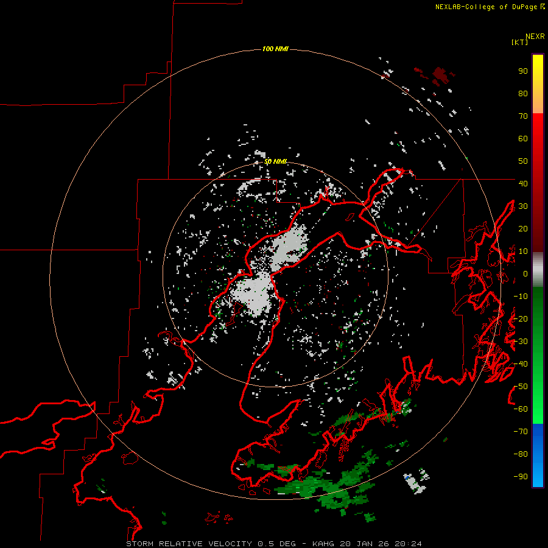Screen dimensions: 548x548
Task: Click the -60 value on velocity scale
Action: point(521,409)
